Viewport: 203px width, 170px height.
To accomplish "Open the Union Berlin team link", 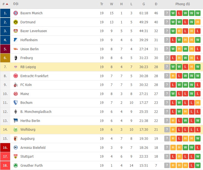I will coord(29,49).
